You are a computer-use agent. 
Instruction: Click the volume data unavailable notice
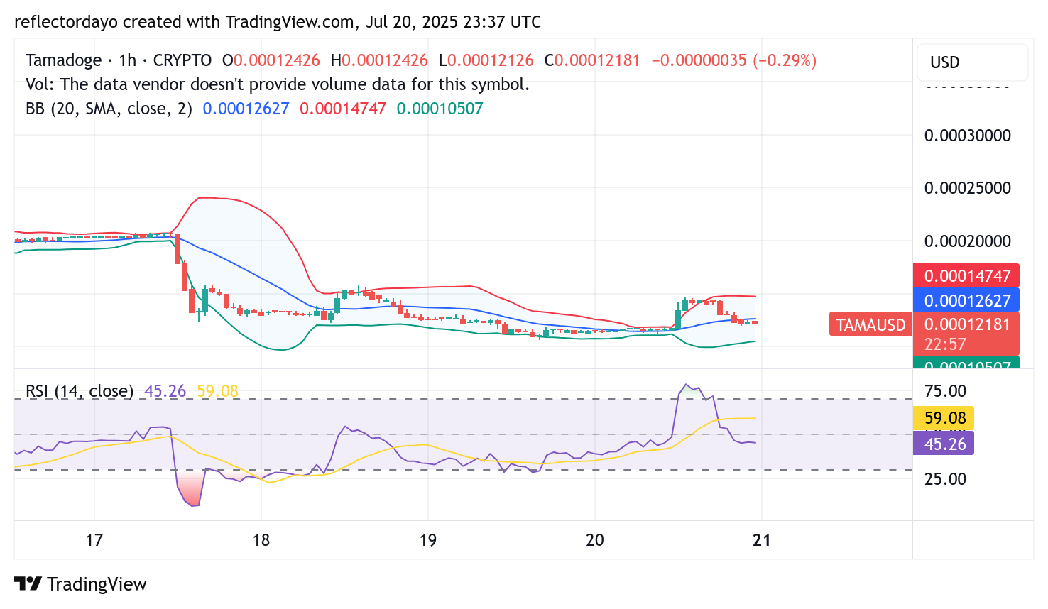point(278,84)
